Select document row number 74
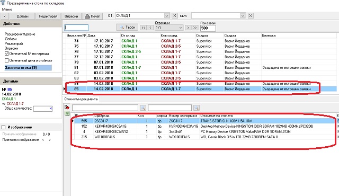The height and width of the screenshot is (196, 339). tap(201, 41)
